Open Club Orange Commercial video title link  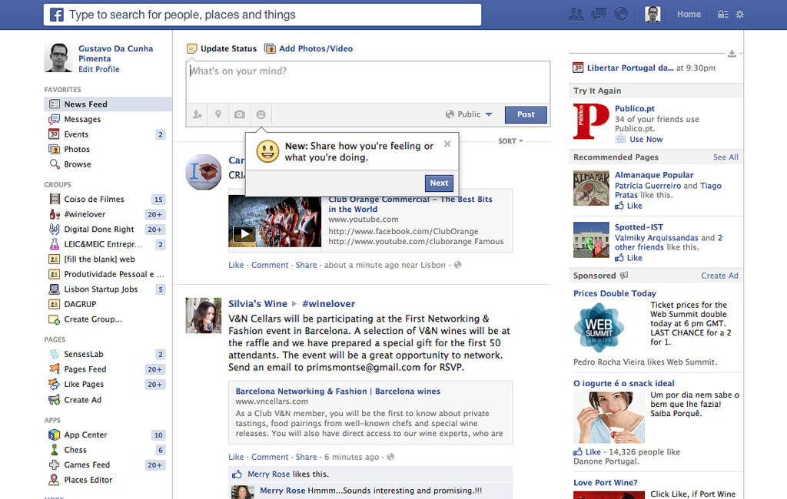pyautogui.click(x=410, y=204)
